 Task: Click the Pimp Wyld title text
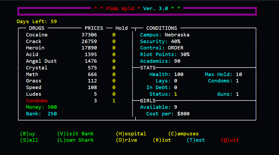120,9
